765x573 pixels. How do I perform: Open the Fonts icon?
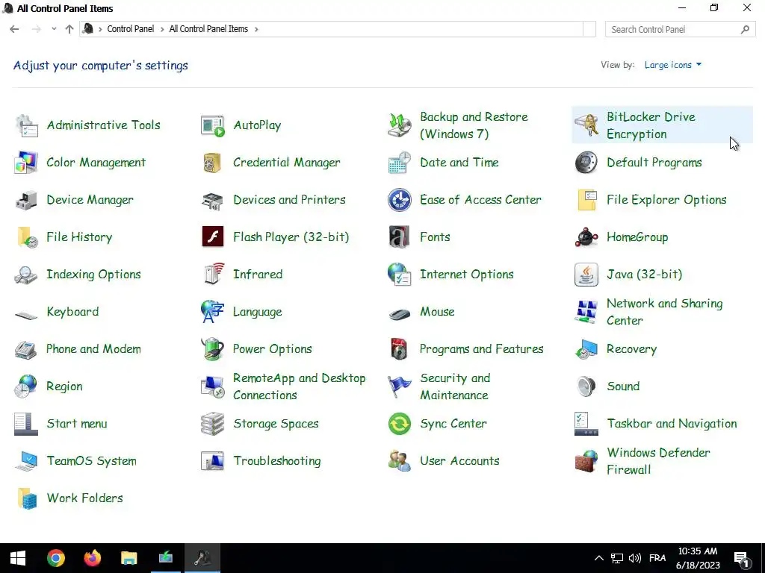400,237
